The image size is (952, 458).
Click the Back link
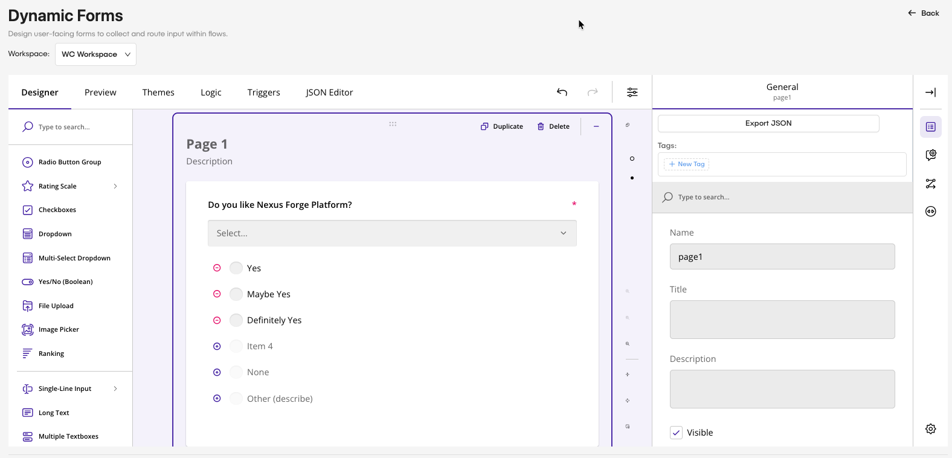tap(924, 13)
